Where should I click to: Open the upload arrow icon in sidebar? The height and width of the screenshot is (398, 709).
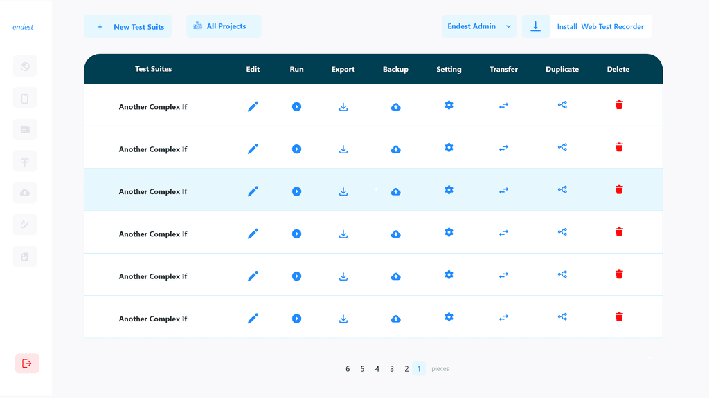pos(25,162)
